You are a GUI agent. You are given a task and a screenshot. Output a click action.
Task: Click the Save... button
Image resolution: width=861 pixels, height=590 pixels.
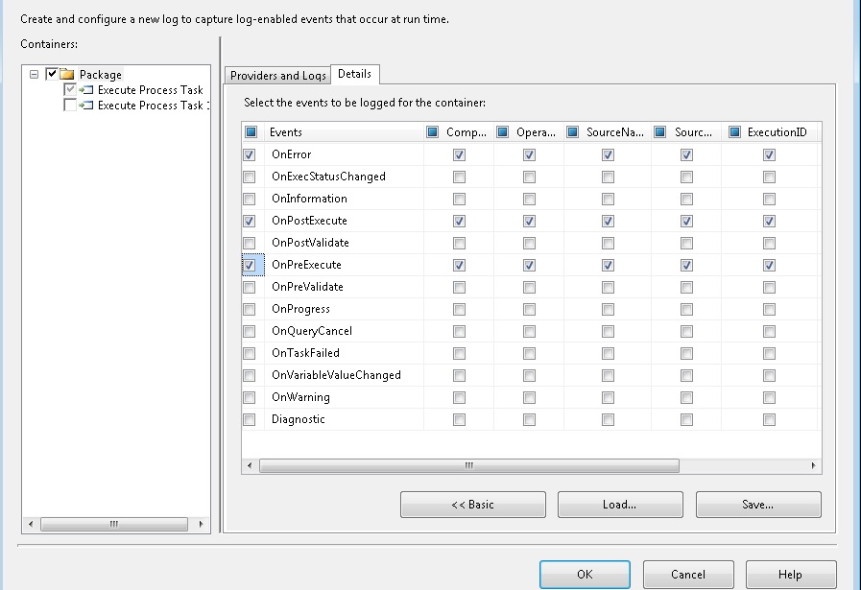pyautogui.click(x=757, y=505)
